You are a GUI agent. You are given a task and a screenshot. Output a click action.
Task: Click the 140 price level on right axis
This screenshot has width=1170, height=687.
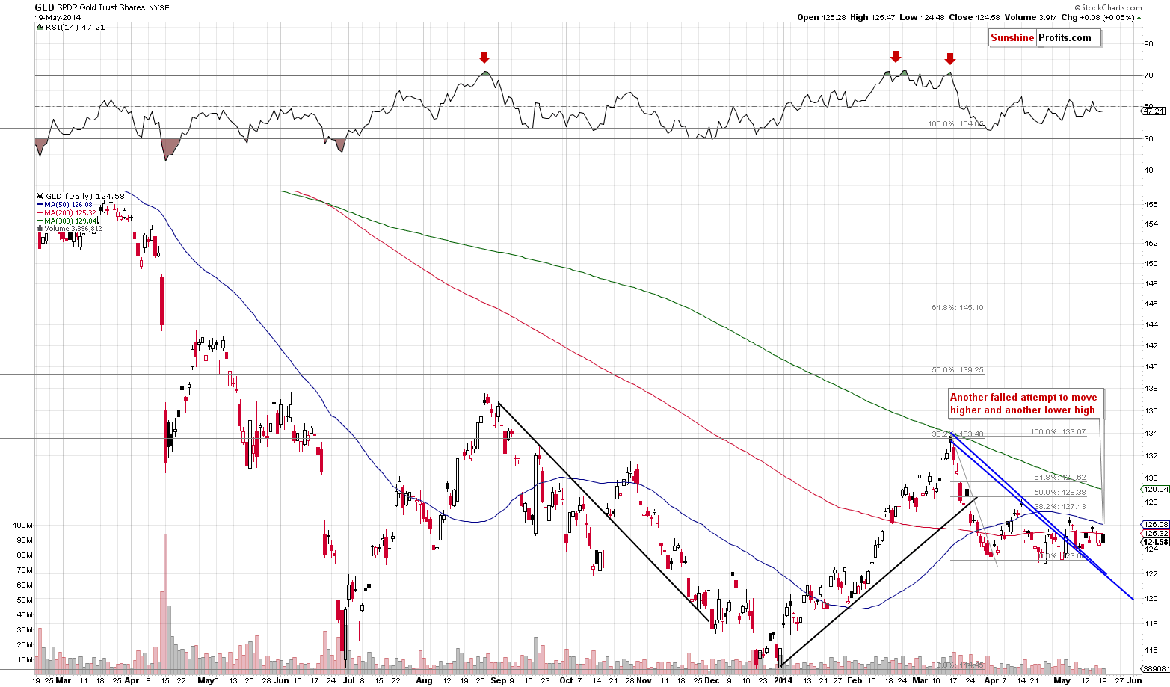(1151, 366)
